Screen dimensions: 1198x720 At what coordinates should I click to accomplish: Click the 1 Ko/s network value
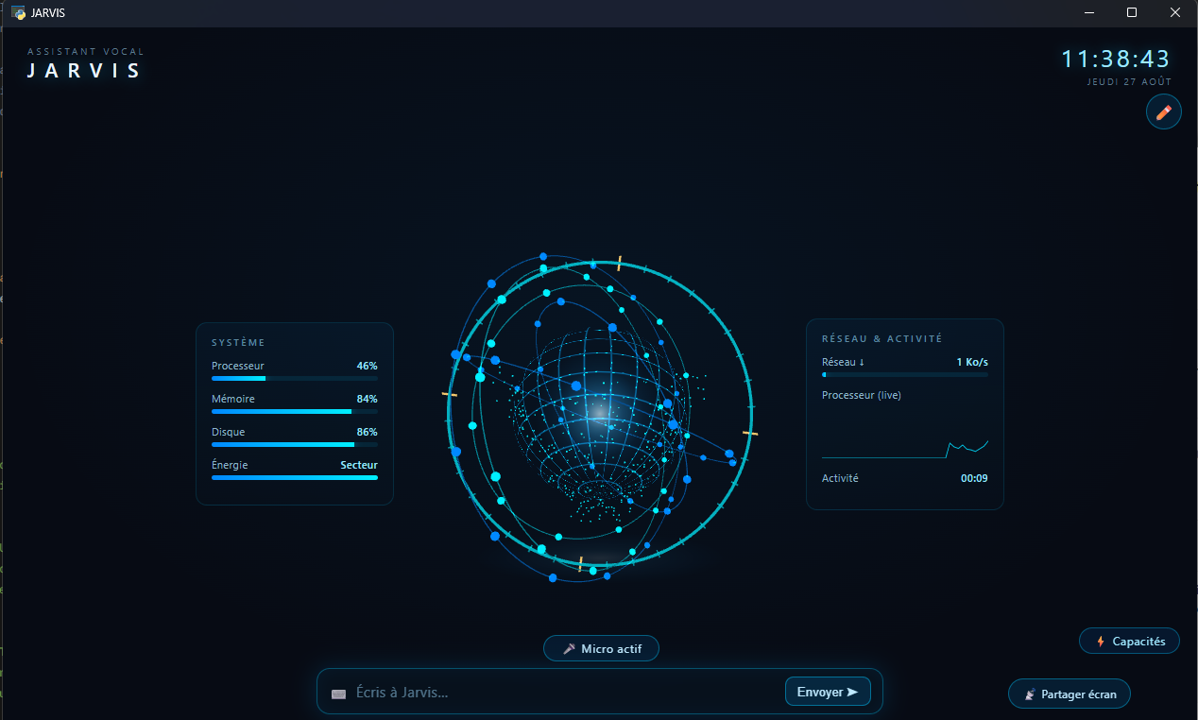[972, 362]
